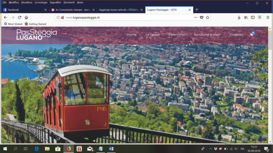
Task: Open the Windows Start menu
Action: point(5,149)
